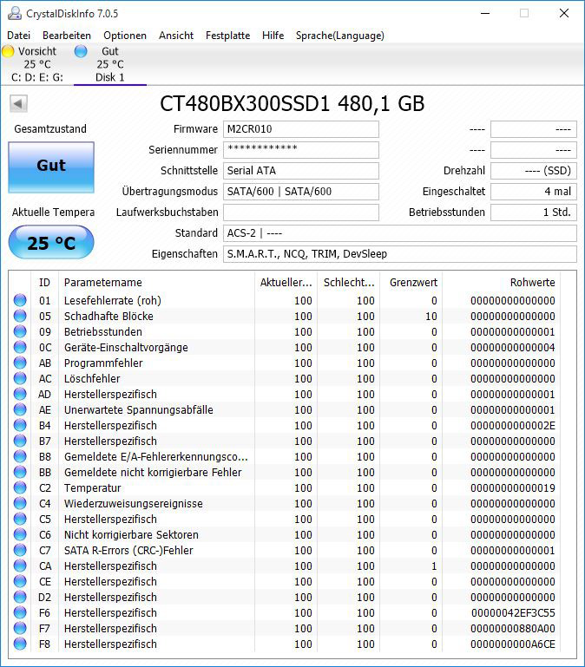The width and height of the screenshot is (585, 667).
Task: Click the status orb for AC Löschfehler
Action: [20, 378]
